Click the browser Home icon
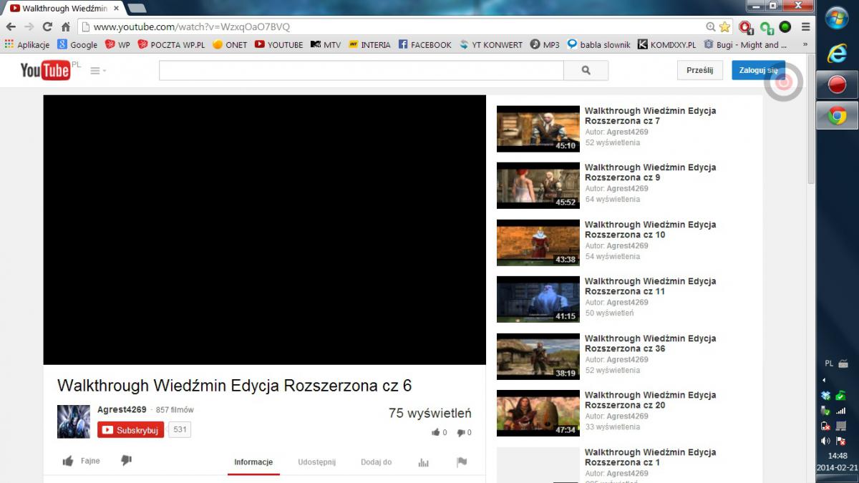 point(65,26)
